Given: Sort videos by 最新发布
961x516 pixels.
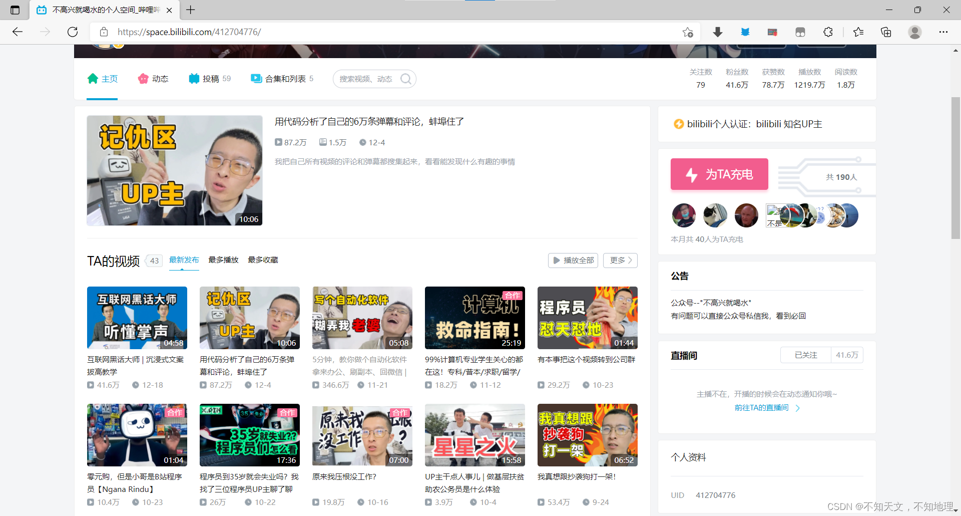Looking at the screenshot, I should pos(184,260).
